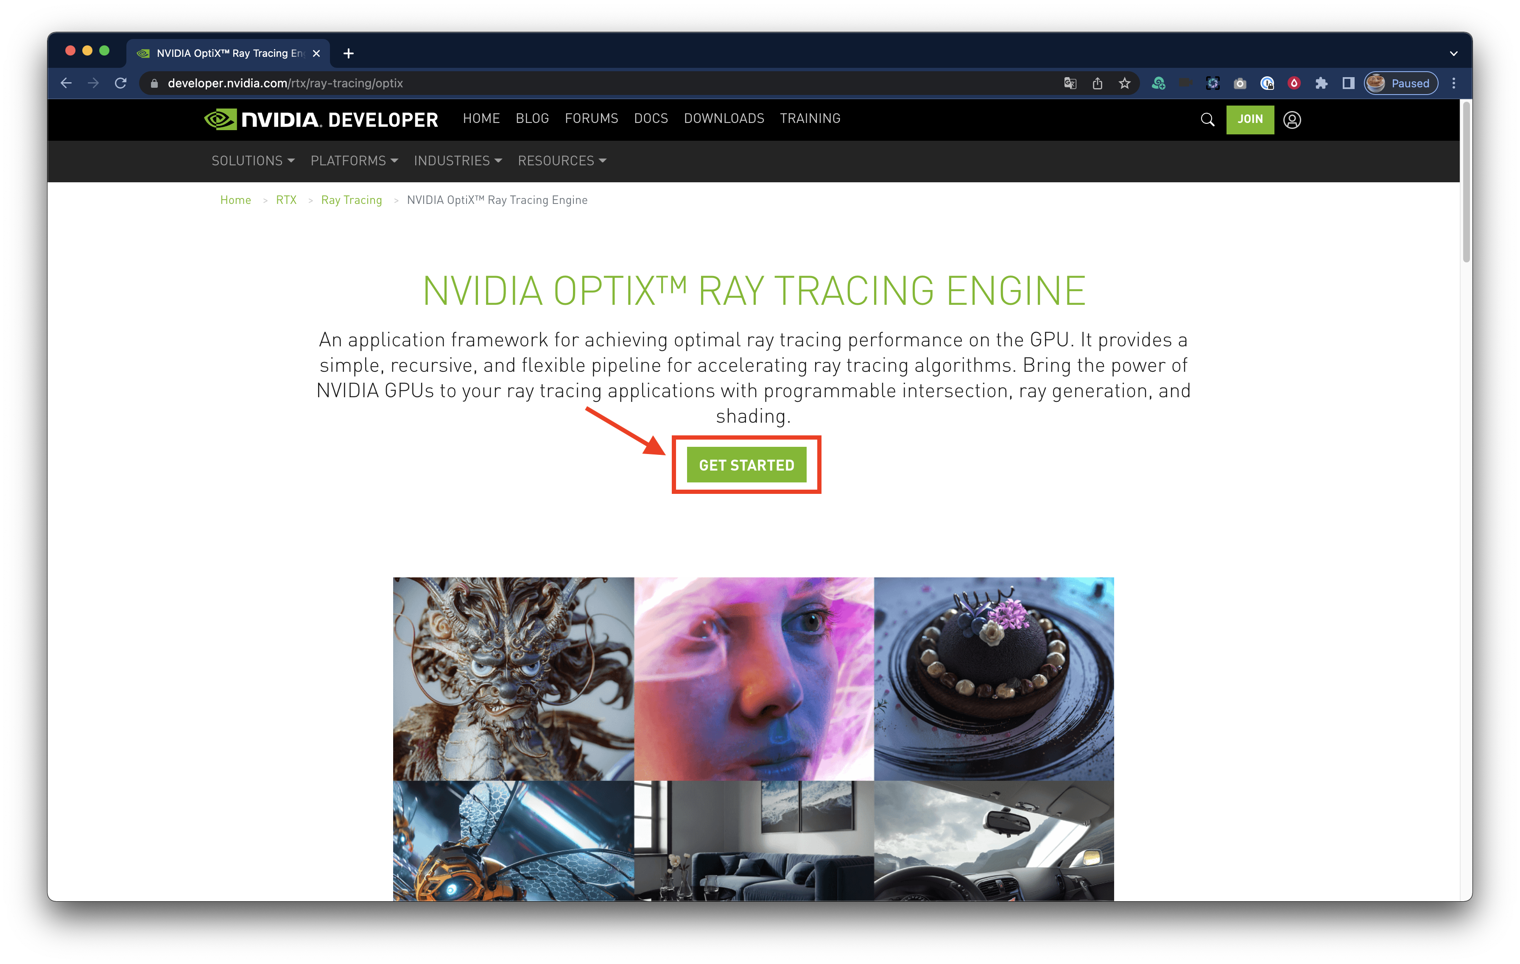Open the user account profile icon
The image size is (1520, 964).
1292,120
